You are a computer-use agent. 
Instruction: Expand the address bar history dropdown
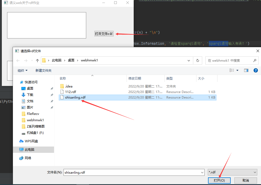[x=189, y=61]
